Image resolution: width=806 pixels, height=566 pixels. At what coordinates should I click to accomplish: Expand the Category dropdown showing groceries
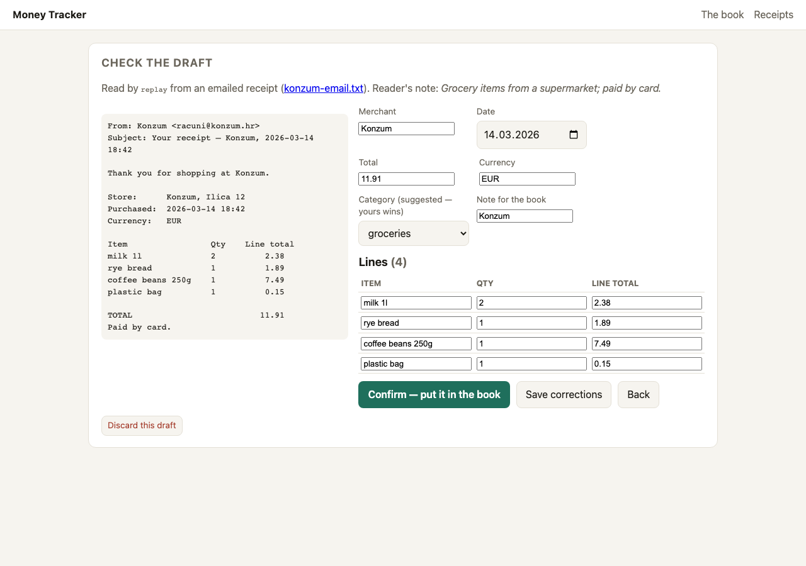(414, 233)
